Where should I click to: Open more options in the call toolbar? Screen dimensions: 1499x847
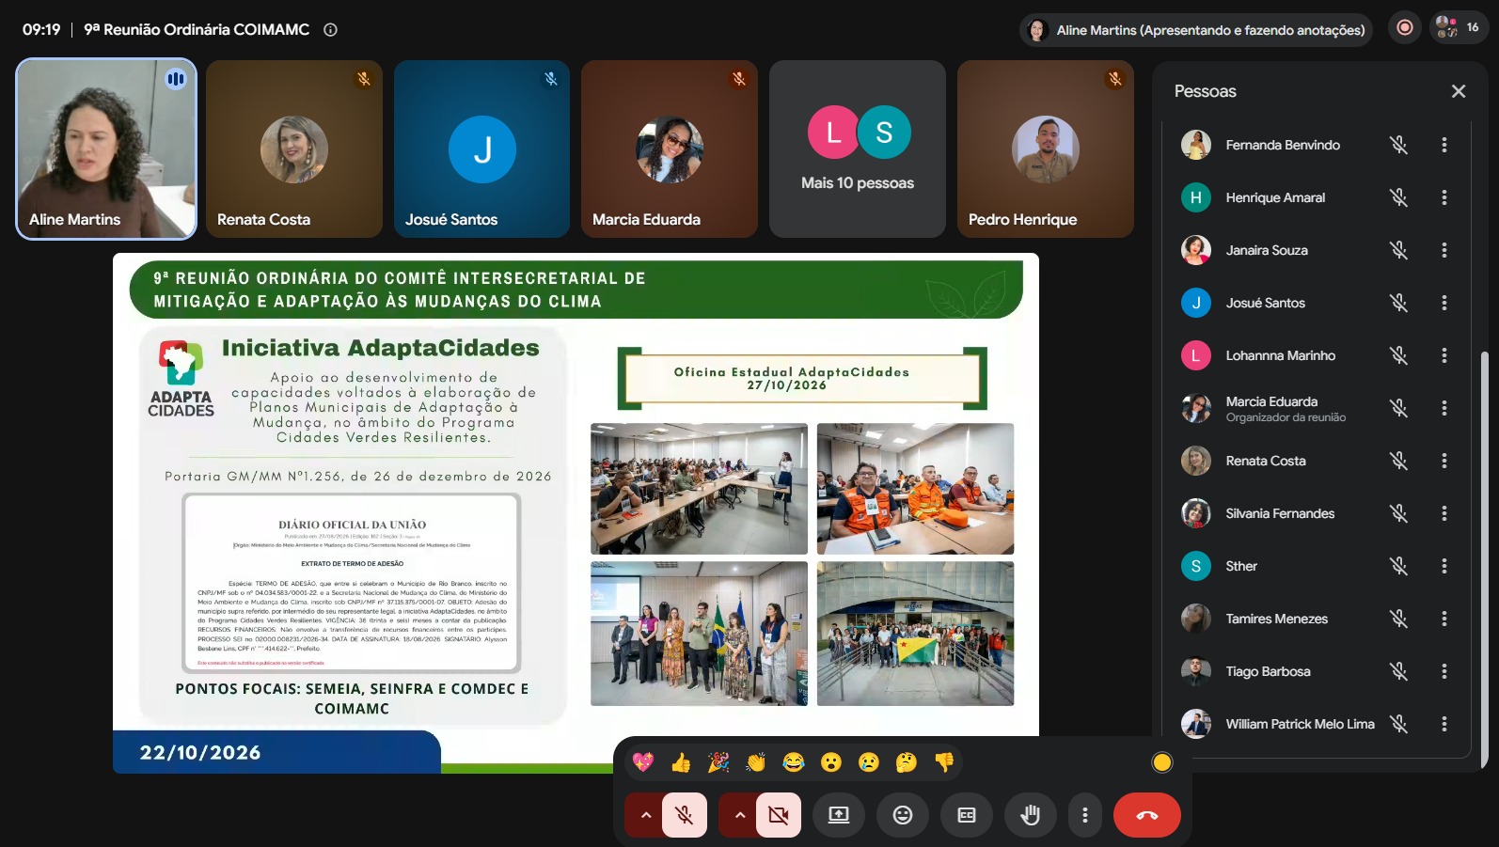[x=1085, y=815]
